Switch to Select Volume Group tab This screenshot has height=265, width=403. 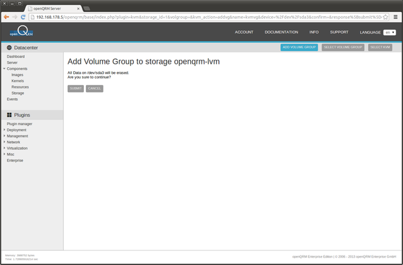(x=343, y=47)
